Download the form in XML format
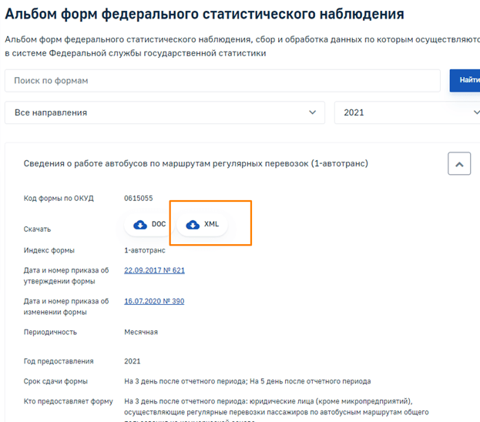 click(203, 225)
